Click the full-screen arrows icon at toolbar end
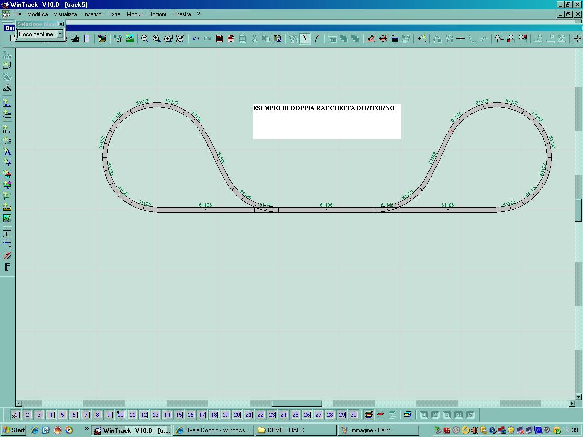Viewport: 583px width, 437px height. tap(577, 38)
